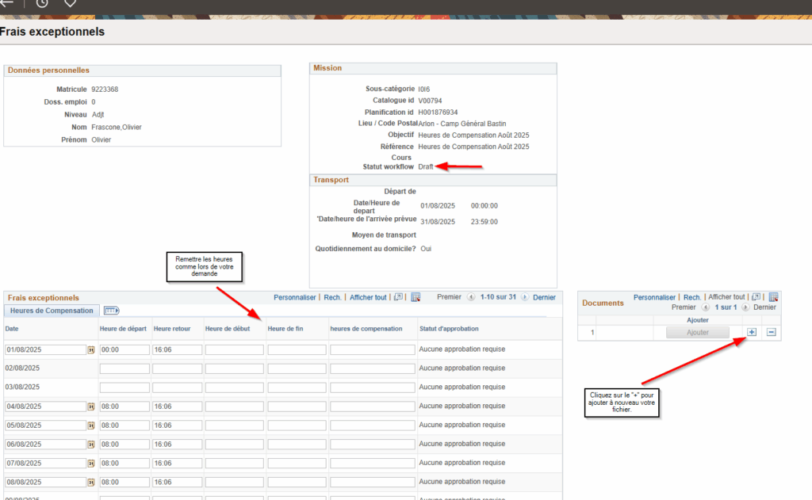This screenshot has height=500, width=812.
Task: Click heures de compensation field for 04/08/2025
Action: coord(372,406)
